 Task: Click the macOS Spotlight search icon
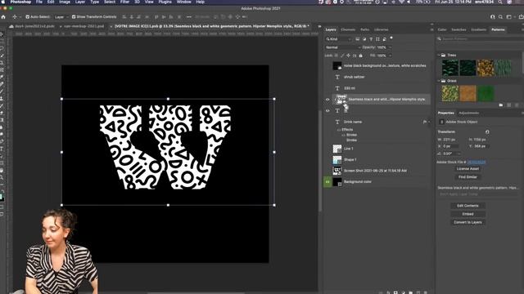pos(500,2)
